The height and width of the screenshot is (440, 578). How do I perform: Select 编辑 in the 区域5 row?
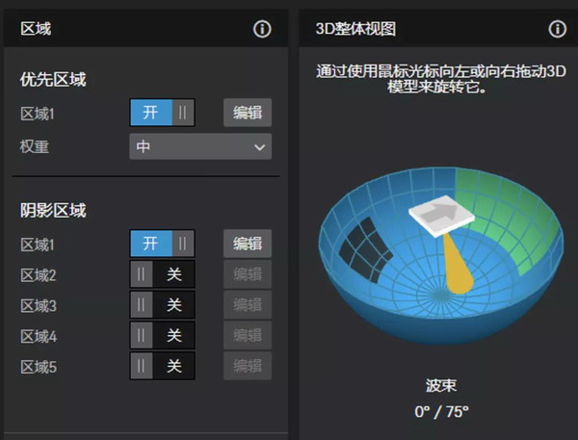click(x=248, y=367)
